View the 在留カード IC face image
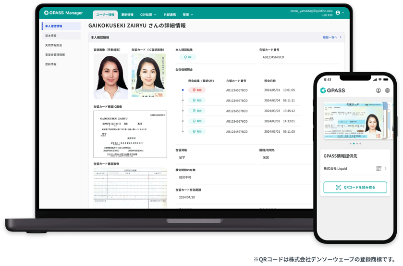The height and width of the screenshot is (266, 403). click(149, 75)
